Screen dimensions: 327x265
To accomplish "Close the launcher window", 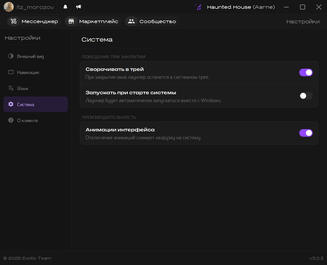I will (x=318, y=7).
